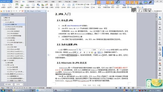Viewport: 163px width, 92px height.
Task: Open the 页码 page number menu
Action: pos(113,6)
